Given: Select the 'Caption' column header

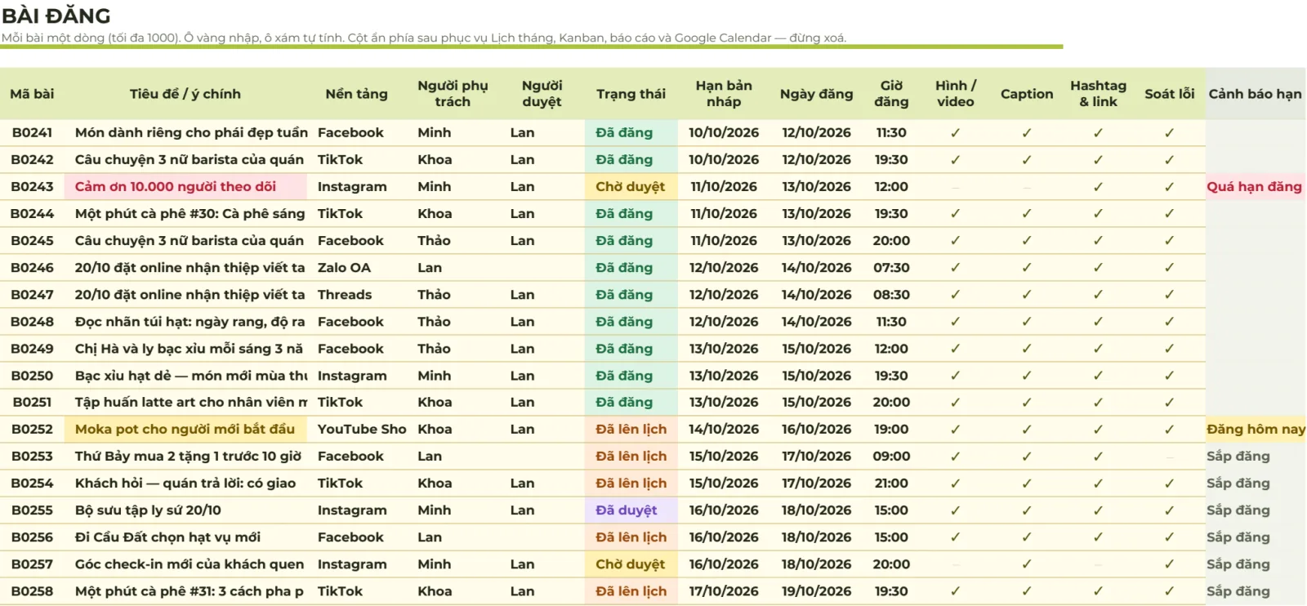Looking at the screenshot, I should (1027, 94).
